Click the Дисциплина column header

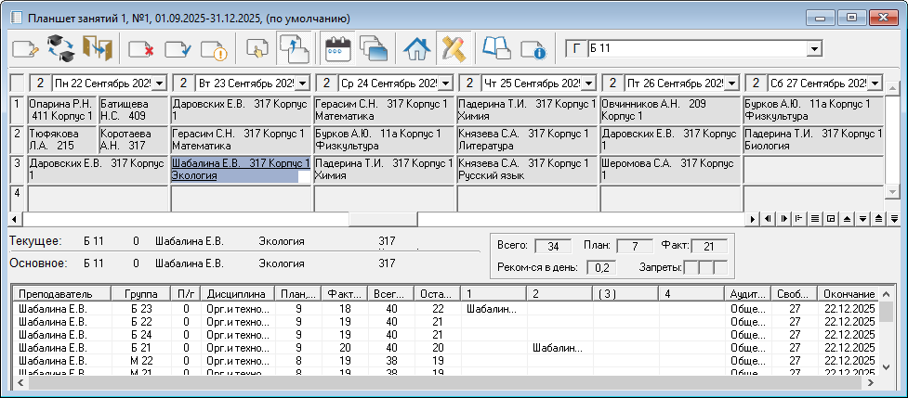pyautogui.click(x=237, y=293)
